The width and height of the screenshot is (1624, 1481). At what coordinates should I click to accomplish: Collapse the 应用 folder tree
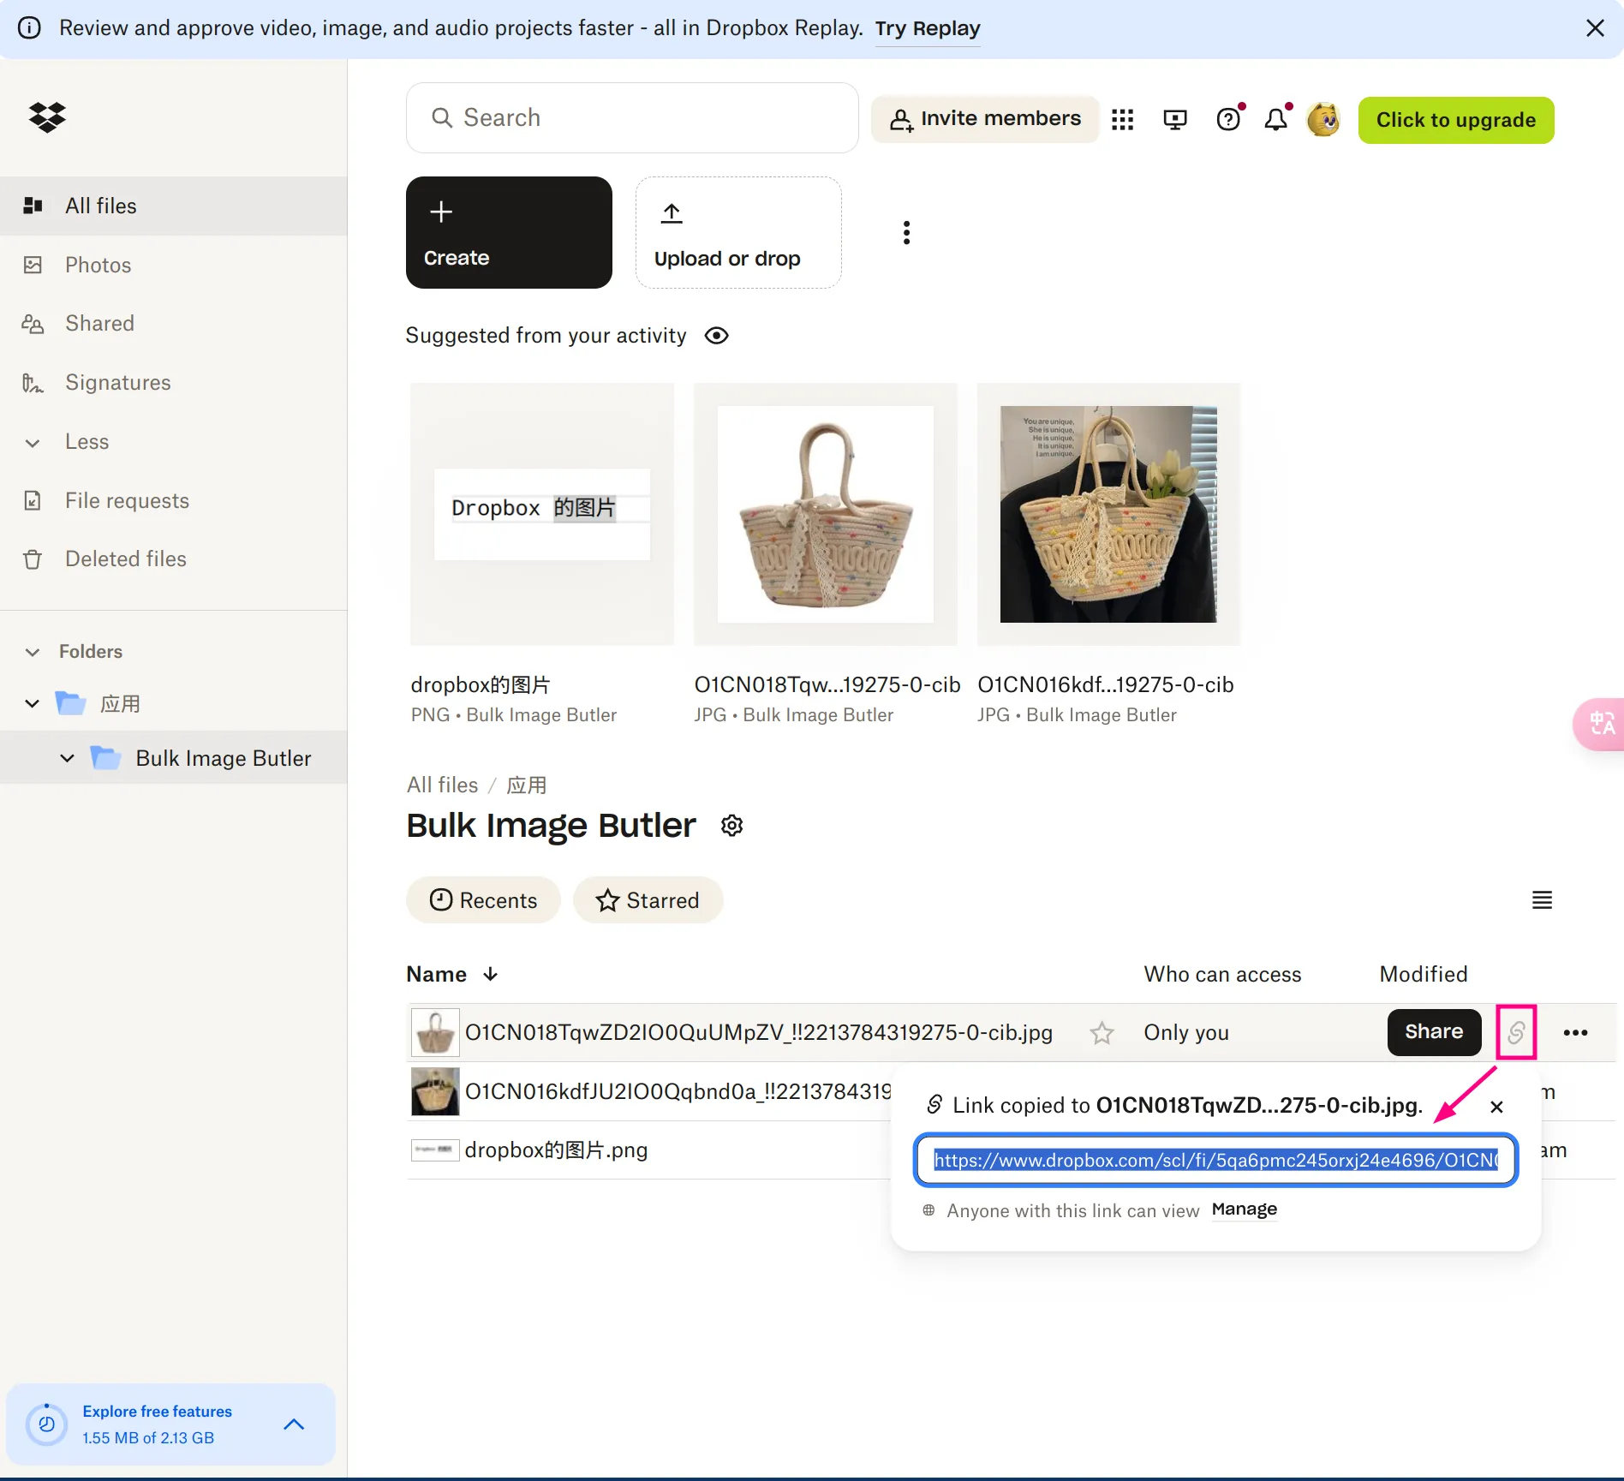tap(33, 704)
